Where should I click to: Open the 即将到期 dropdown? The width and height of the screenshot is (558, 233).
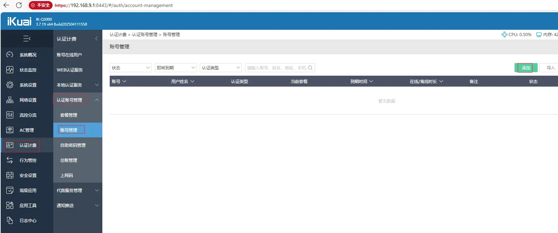point(176,68)
